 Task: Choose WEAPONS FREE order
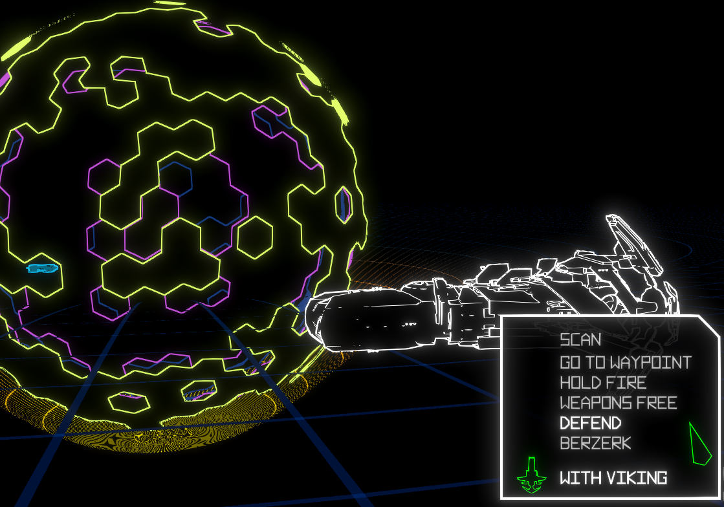(618, 403)
